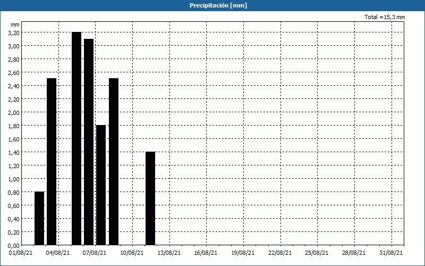Click the 2,80 y-axis label
Screen dimensions: 425x266
pyautogui.click(x=14, y=60)
